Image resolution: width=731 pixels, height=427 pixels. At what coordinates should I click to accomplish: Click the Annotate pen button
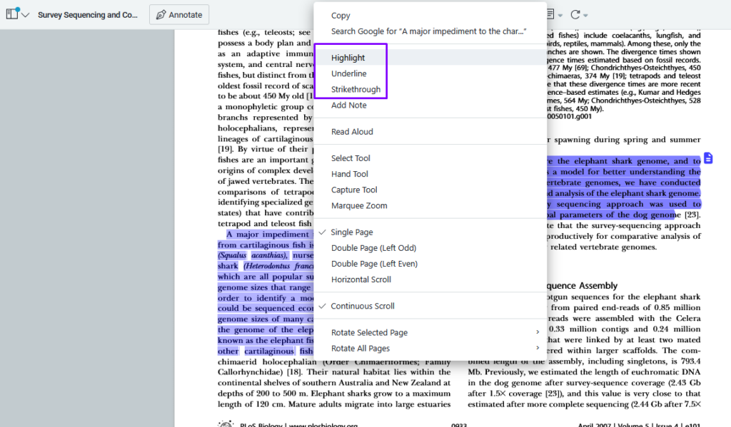[179, 14]
